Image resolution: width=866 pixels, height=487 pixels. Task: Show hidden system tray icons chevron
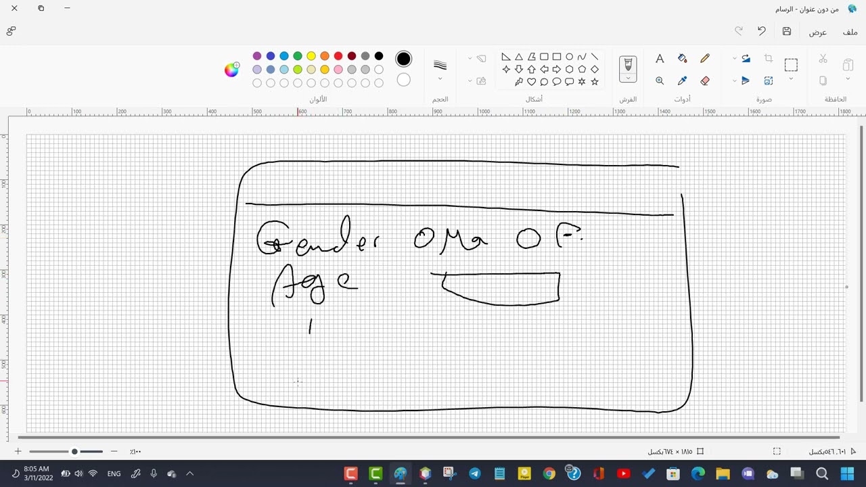click(x=189, y=473)
